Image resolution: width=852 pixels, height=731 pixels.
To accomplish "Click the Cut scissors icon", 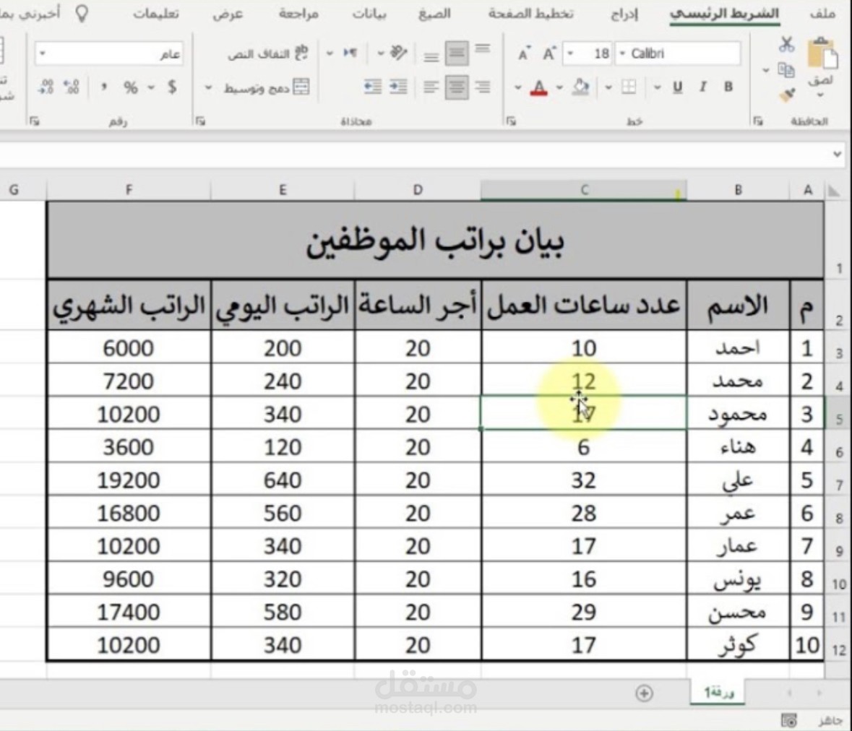I will (x=786, y=45).
